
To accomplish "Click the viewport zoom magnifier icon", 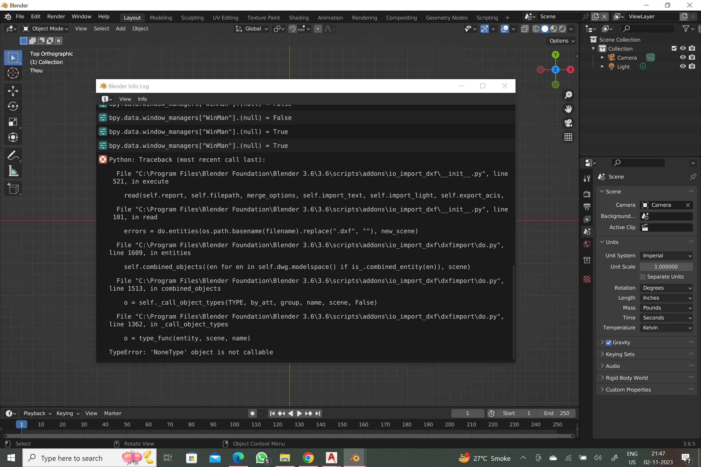I will [x=568, y=95].
